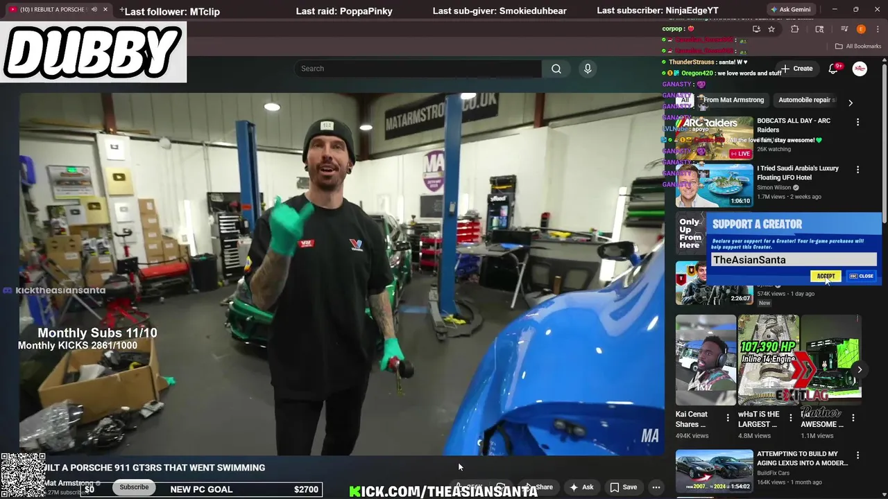
Task: Click the main video player
Action: click(341, 274)
